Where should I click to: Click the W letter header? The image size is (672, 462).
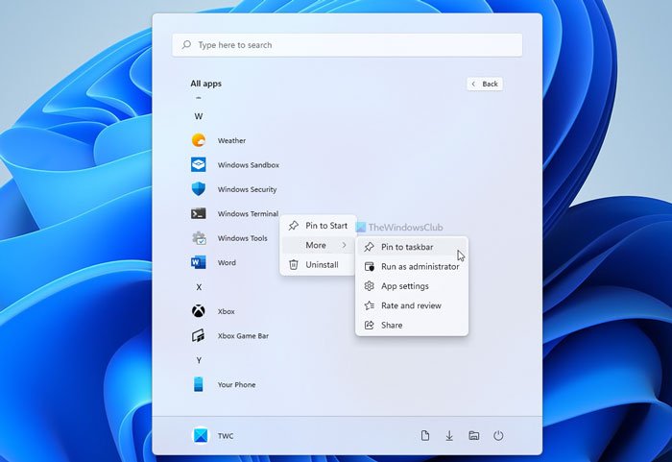coord(199,116)
